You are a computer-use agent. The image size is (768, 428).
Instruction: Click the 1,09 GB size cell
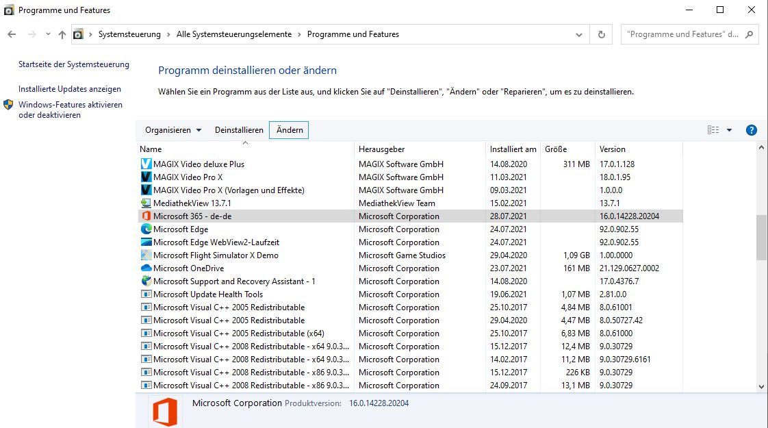click(x=576, y=255)
